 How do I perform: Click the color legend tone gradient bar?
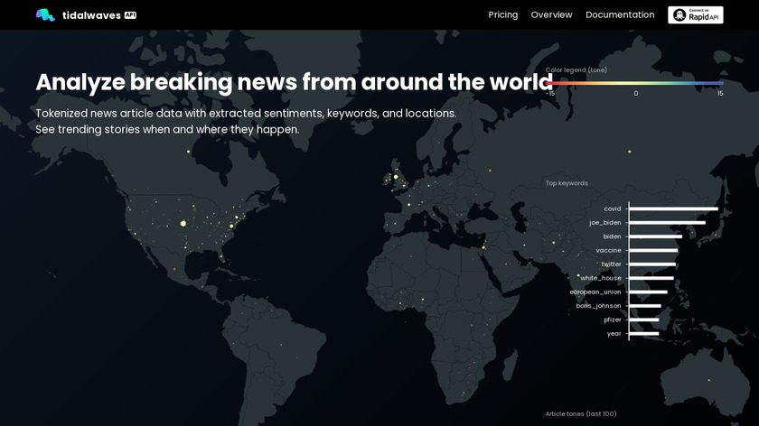[635, 83]
